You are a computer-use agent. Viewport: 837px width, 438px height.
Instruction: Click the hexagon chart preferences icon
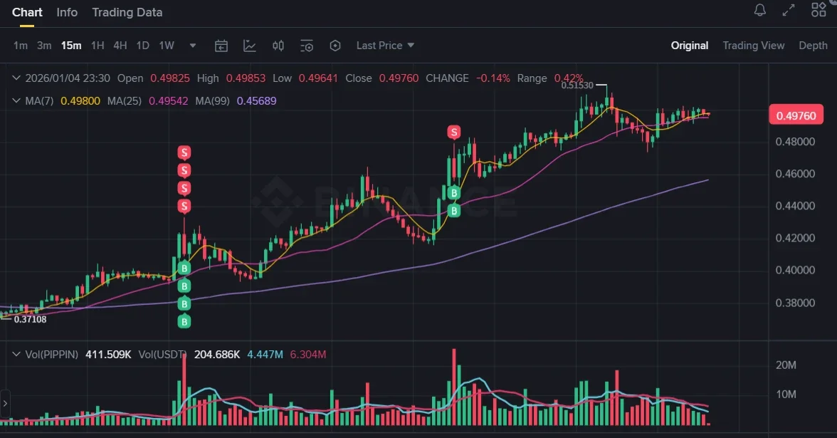tap(335, 46)
